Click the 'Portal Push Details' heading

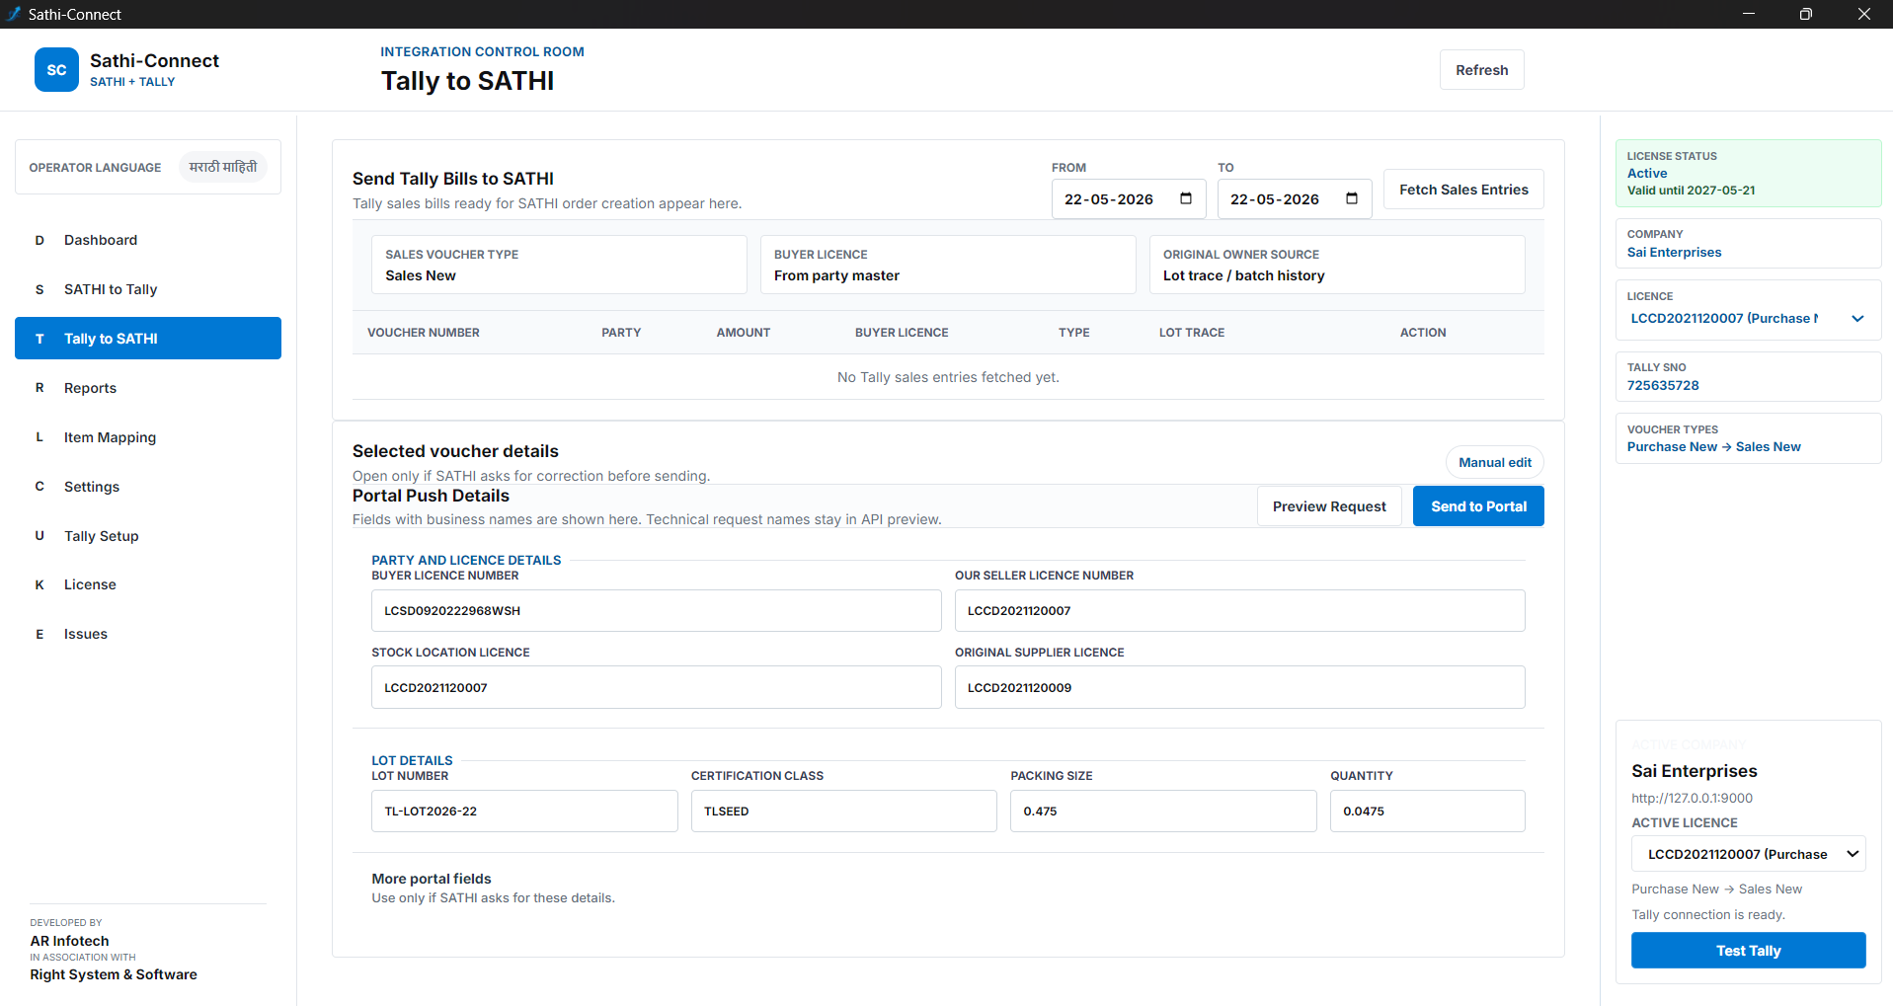pyautogui.click(x=431, y=496)
